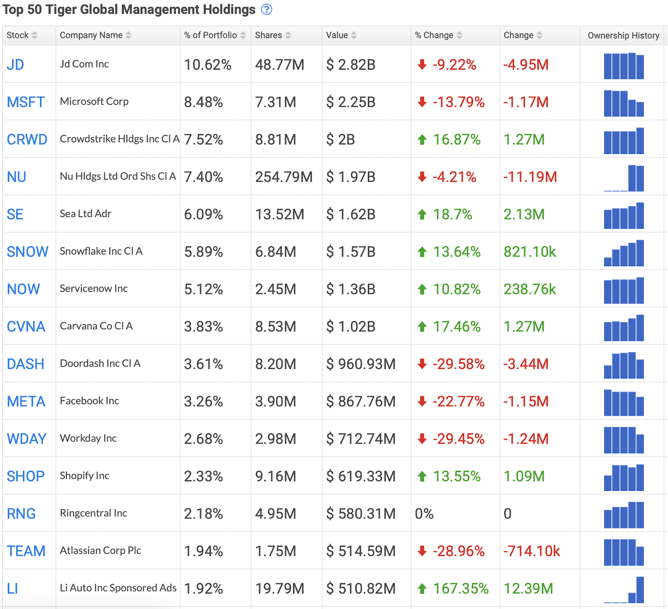Click the "Servicenow Inc" company name
This screenshot has width=668, height=609.
pos(94,288)
